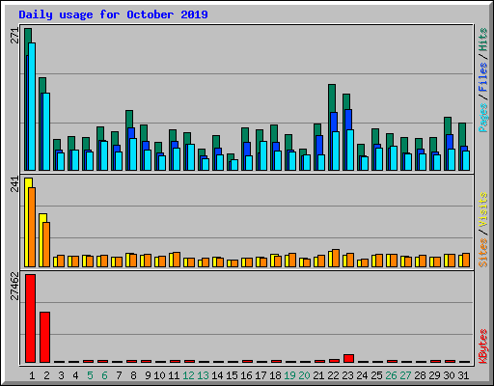Viewport: 494px width, 386px height.
Task: Click day 12 weekend label
Action: coord(188,375)
